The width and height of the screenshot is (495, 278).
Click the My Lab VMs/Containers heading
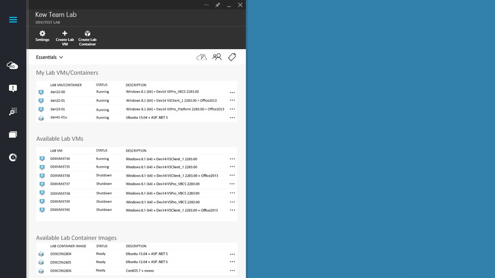(67, 73)
